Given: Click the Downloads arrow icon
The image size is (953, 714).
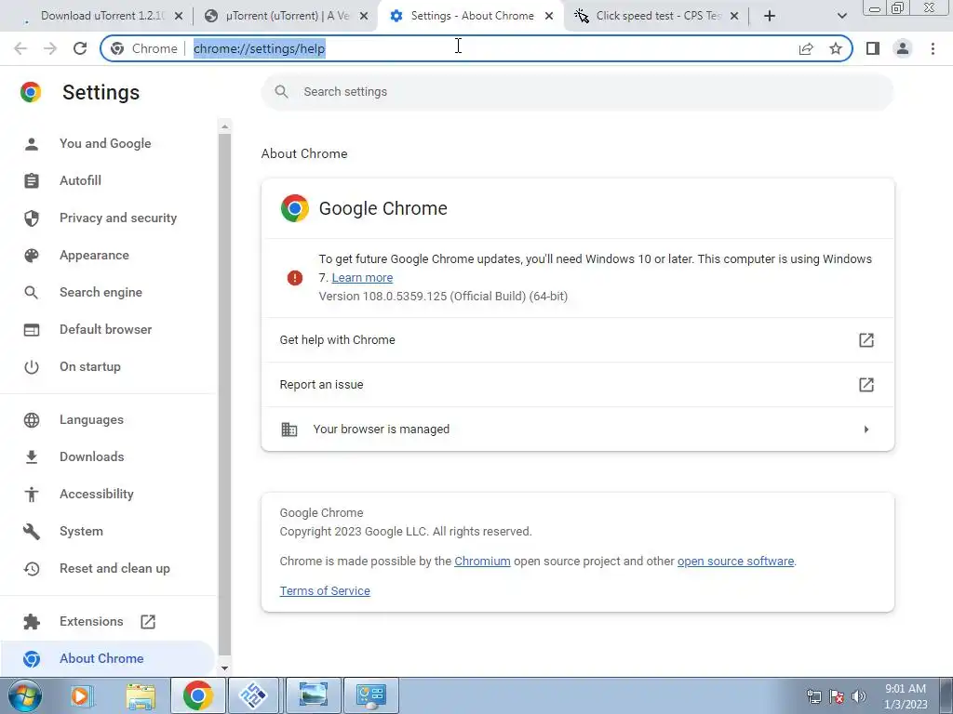Looking at the screenshot, I should click(x=31, y=457).
